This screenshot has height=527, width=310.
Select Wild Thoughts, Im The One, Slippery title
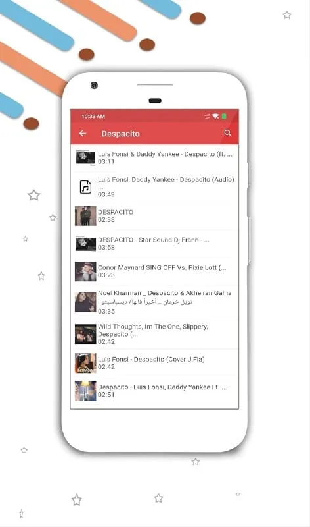tap(153, 327)
